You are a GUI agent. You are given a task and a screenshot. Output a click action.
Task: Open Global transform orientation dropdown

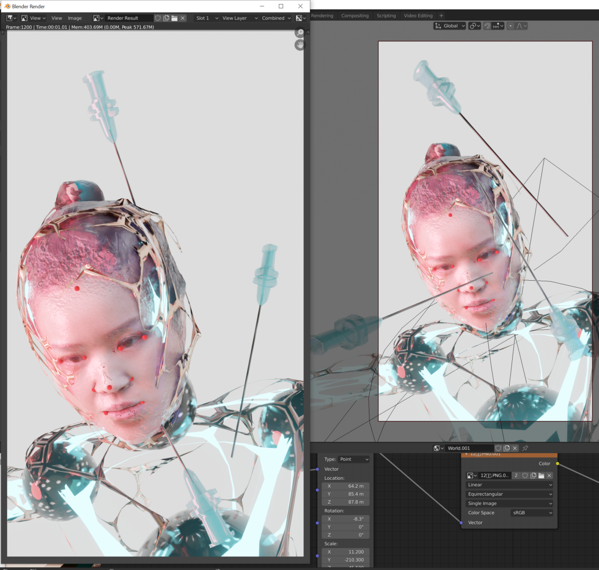(x=450, y=26)
